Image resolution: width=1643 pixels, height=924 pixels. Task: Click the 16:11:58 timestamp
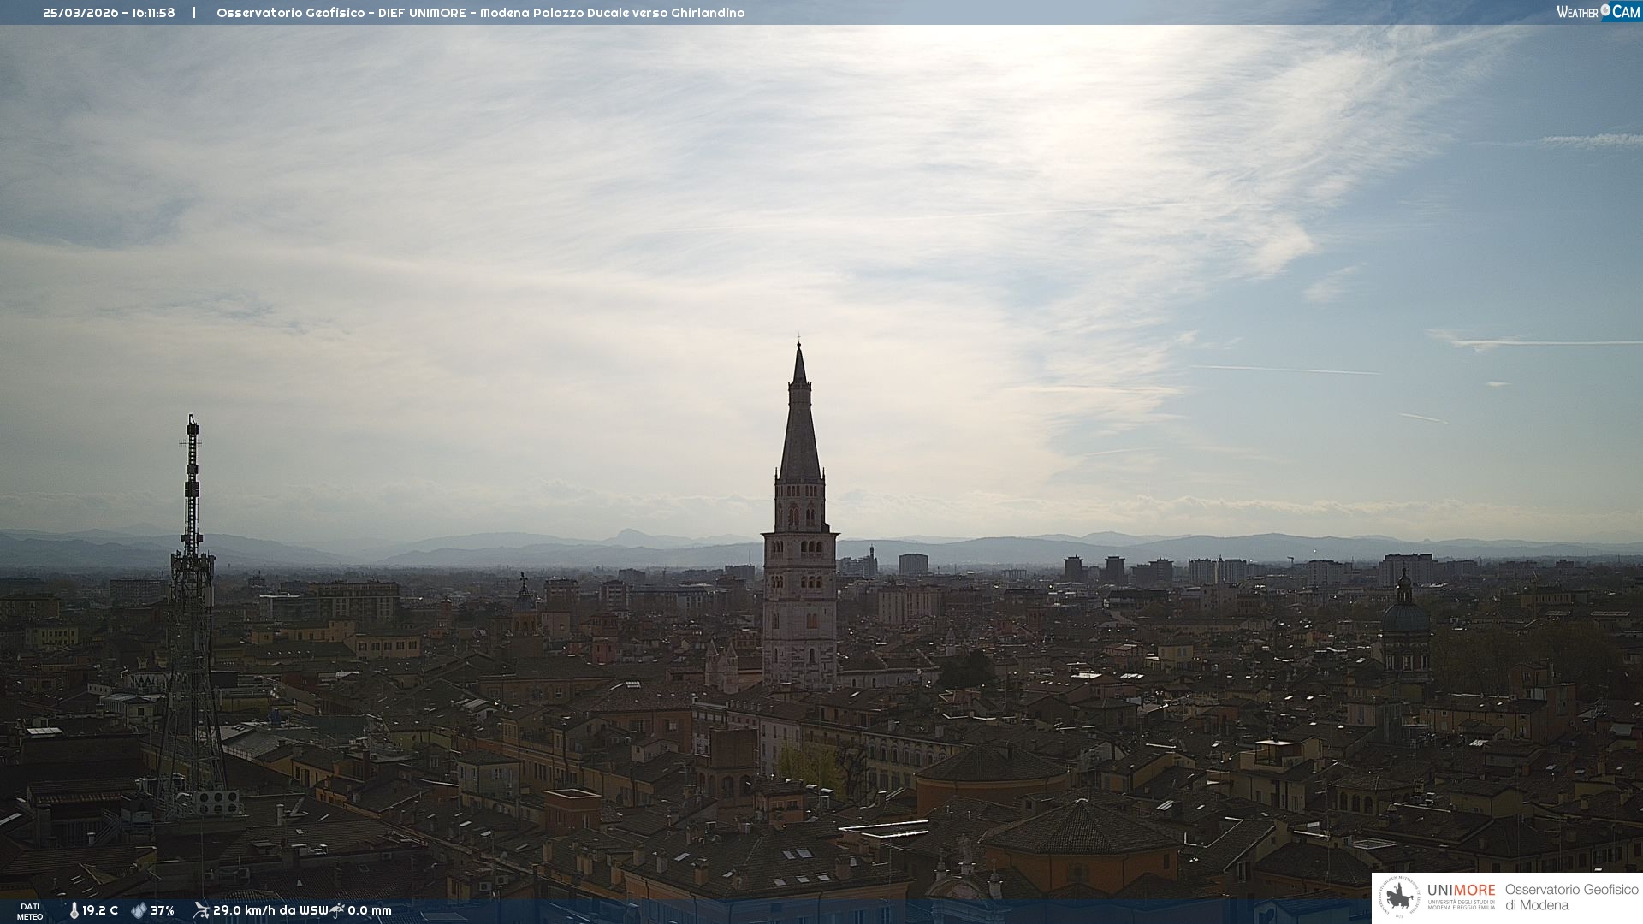tap(153, 13)
